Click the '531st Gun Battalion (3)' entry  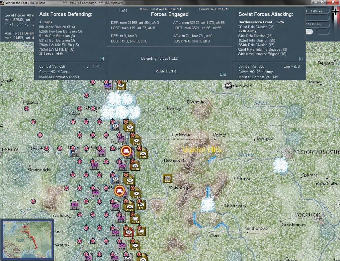click(x=57, y=40)
